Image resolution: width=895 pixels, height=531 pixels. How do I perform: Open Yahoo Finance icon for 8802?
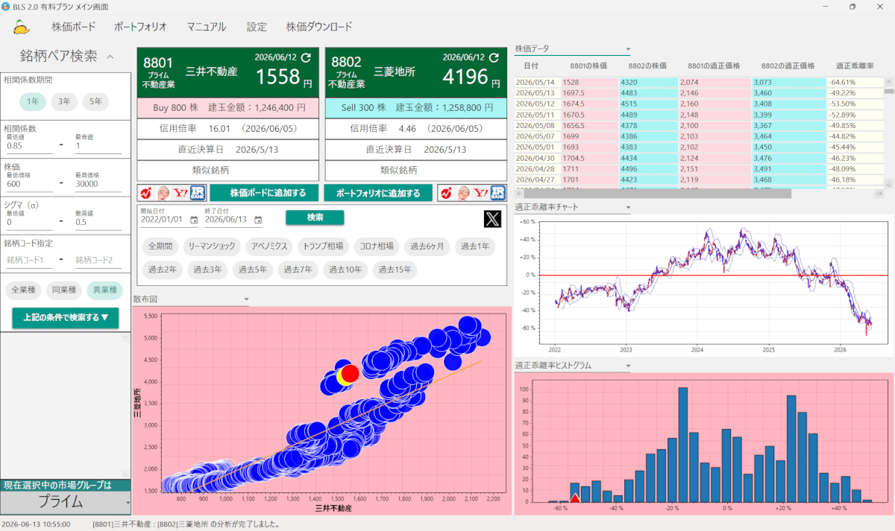pos(481,193)
